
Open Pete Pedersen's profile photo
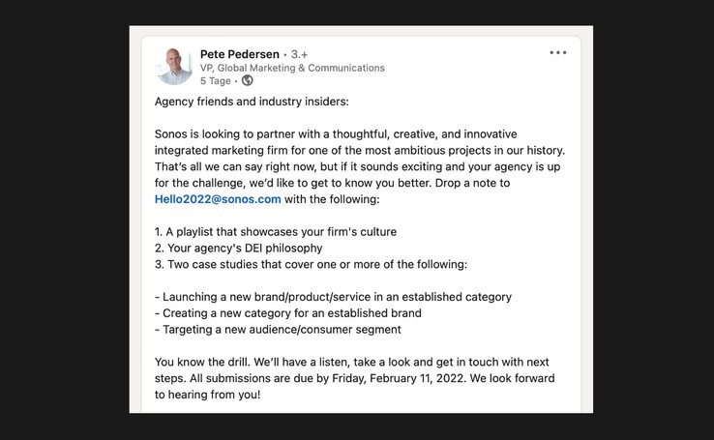[174, 67]
